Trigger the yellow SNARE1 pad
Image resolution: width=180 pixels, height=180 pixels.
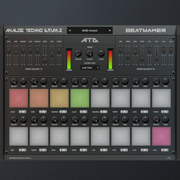(59, 98)
